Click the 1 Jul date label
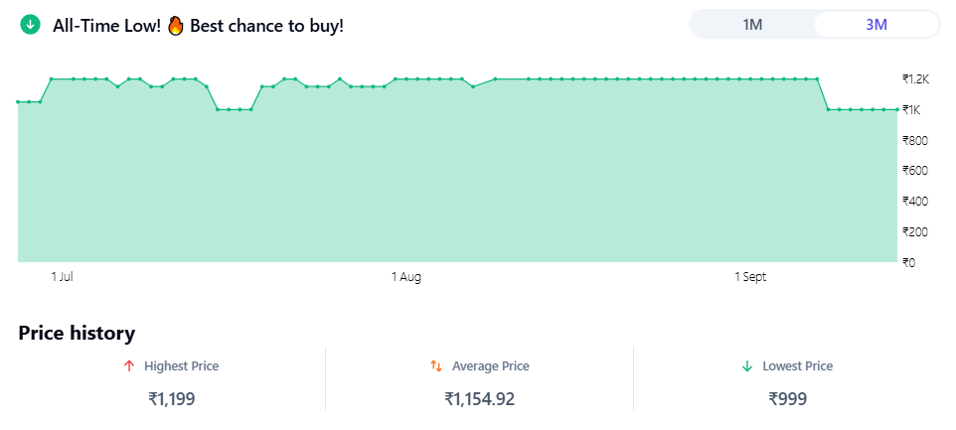This screenshot has width=956, height=430. click(63, 277)
